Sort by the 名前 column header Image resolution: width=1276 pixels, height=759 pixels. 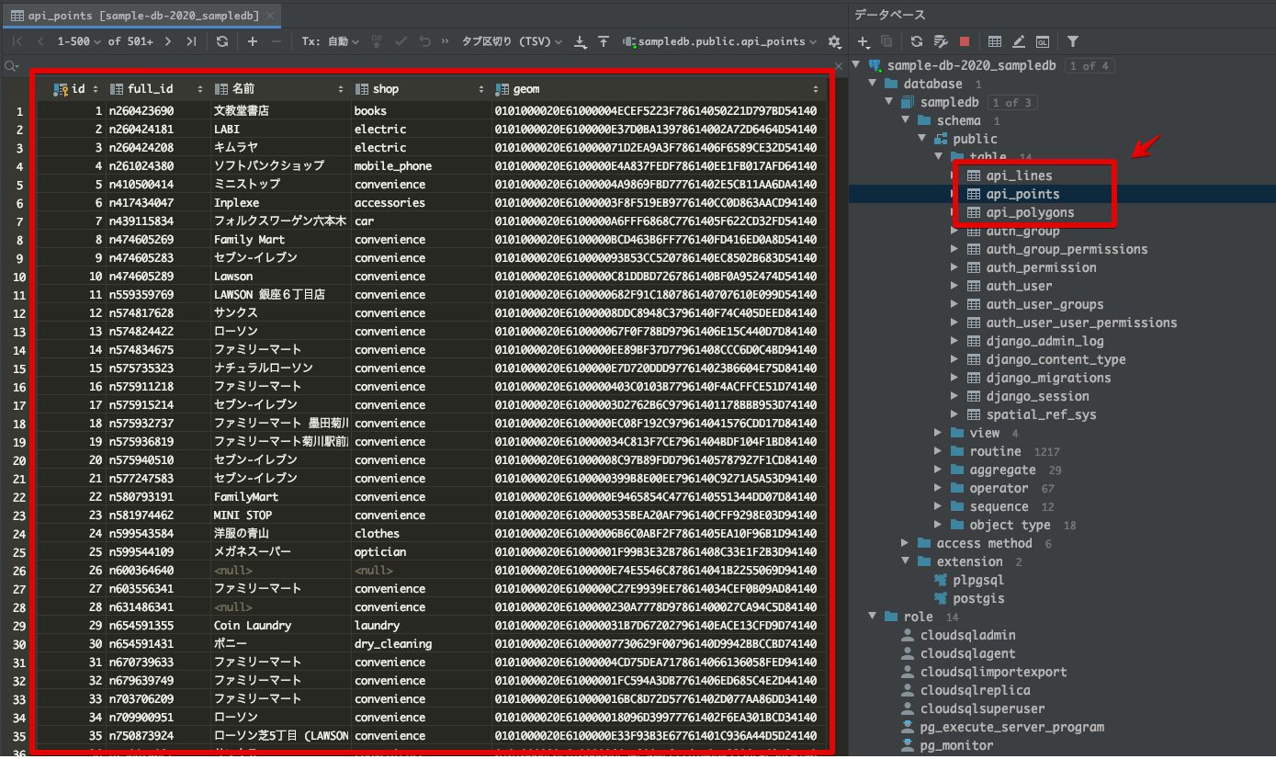pos(281,89)
